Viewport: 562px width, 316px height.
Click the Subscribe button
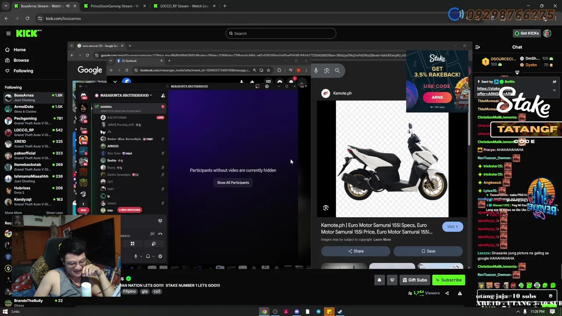448,280
